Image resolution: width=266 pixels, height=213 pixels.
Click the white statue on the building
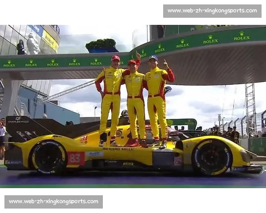coord(33,44)
